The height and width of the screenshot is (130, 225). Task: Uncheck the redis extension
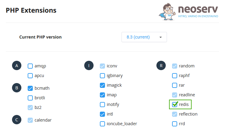174,104
